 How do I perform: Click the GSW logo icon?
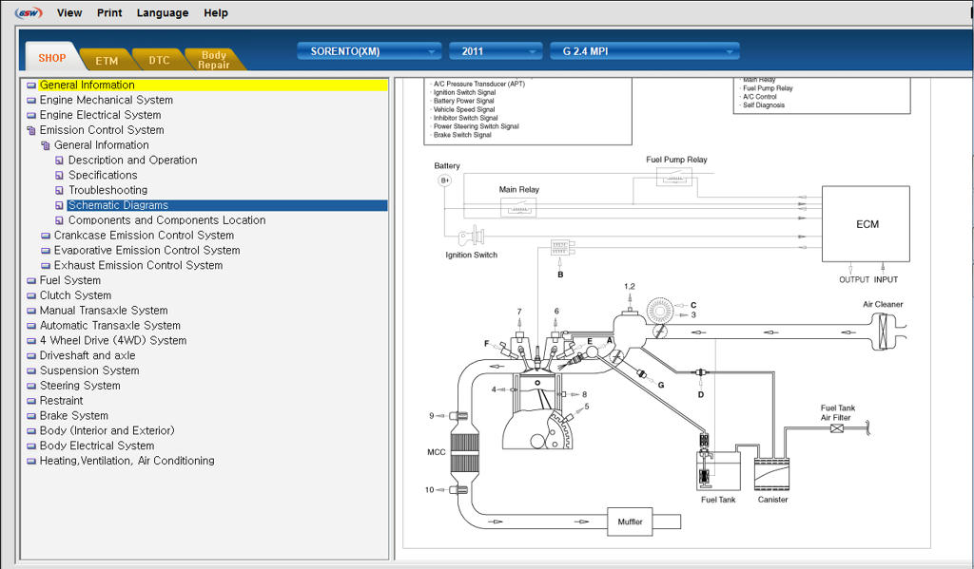click(28, 12)
